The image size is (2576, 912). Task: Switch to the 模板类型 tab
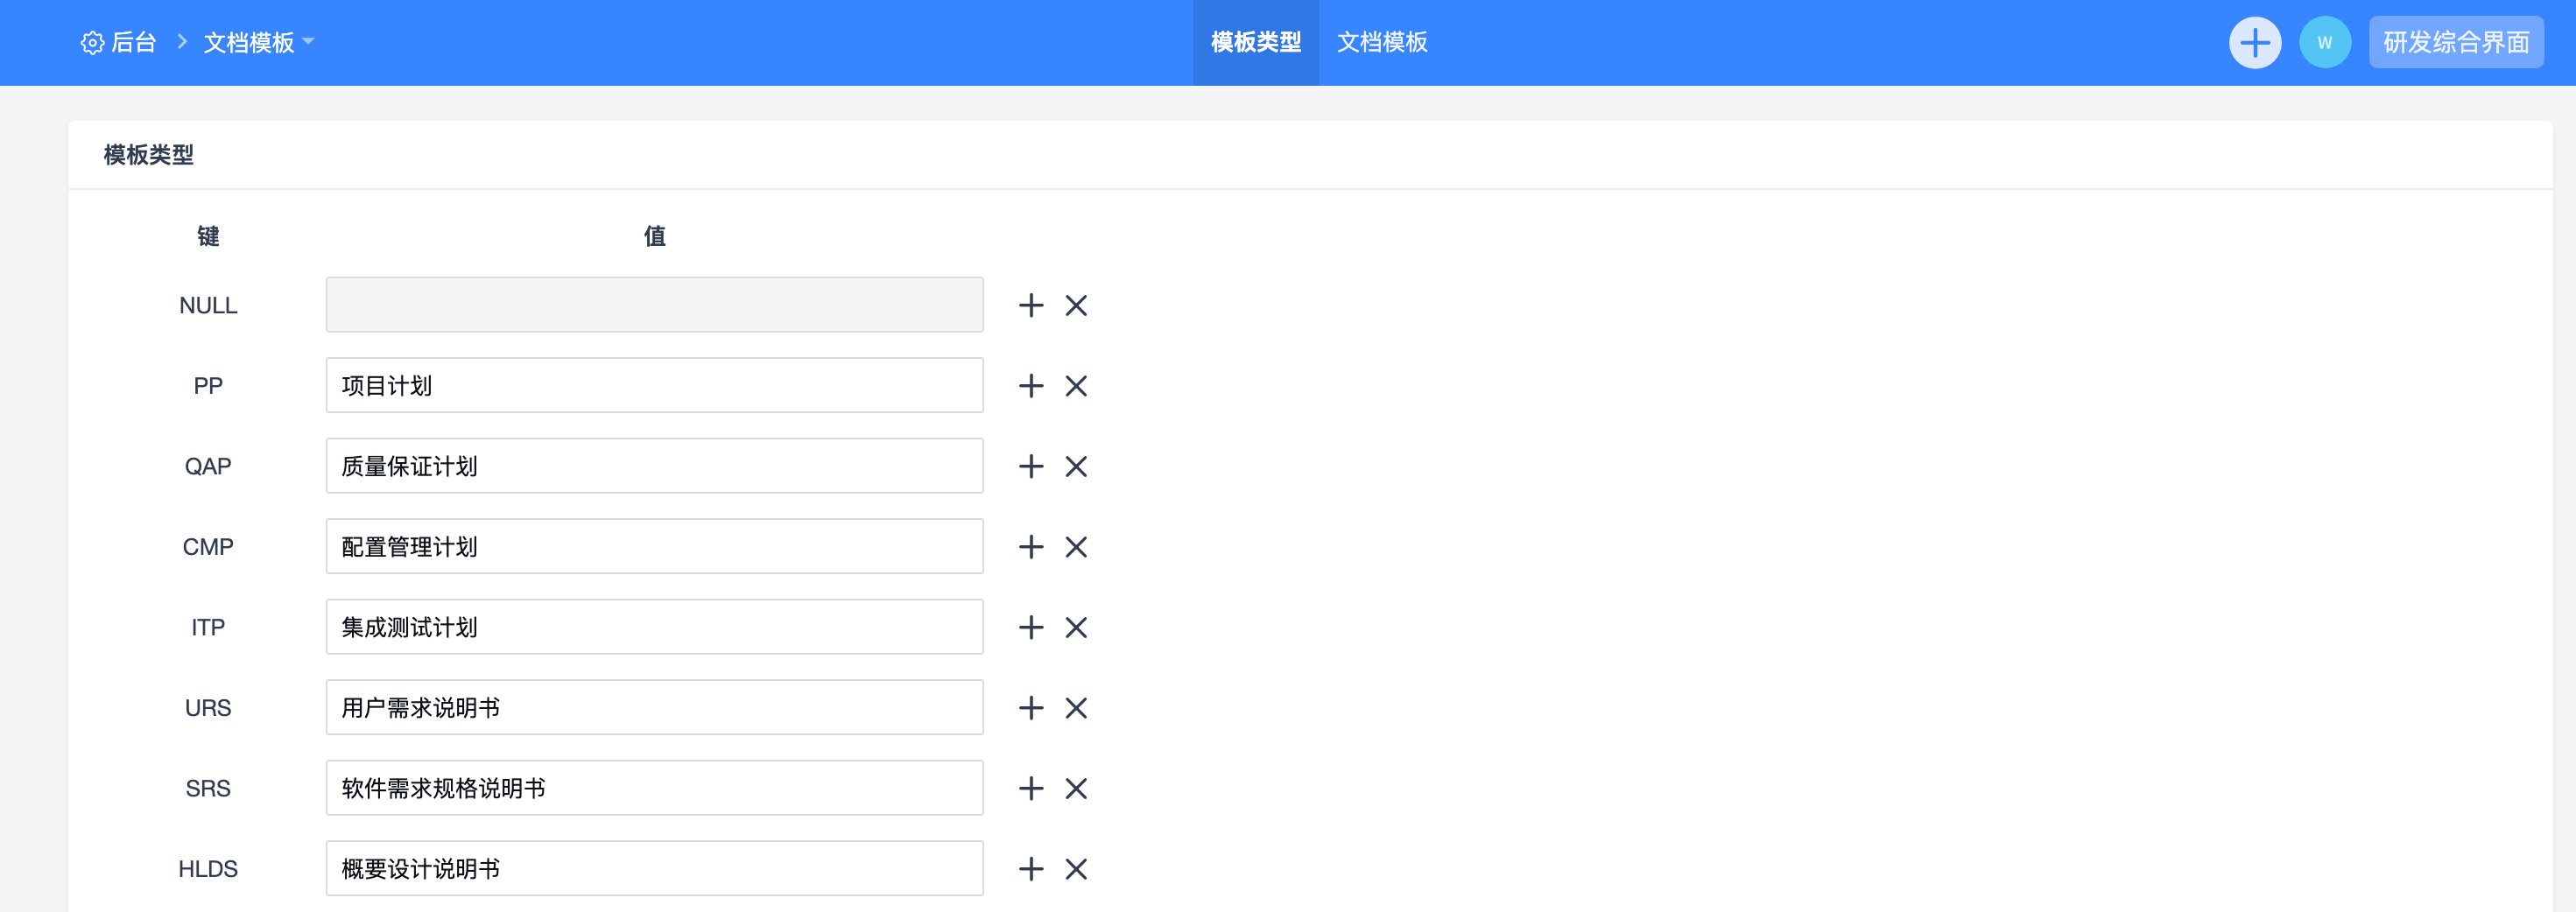coord(1255,42)
